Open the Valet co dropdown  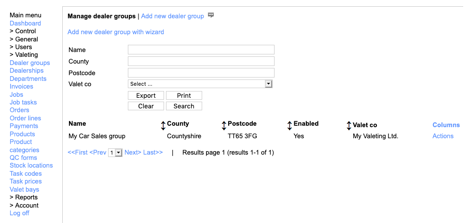click(x=201, y=84)
